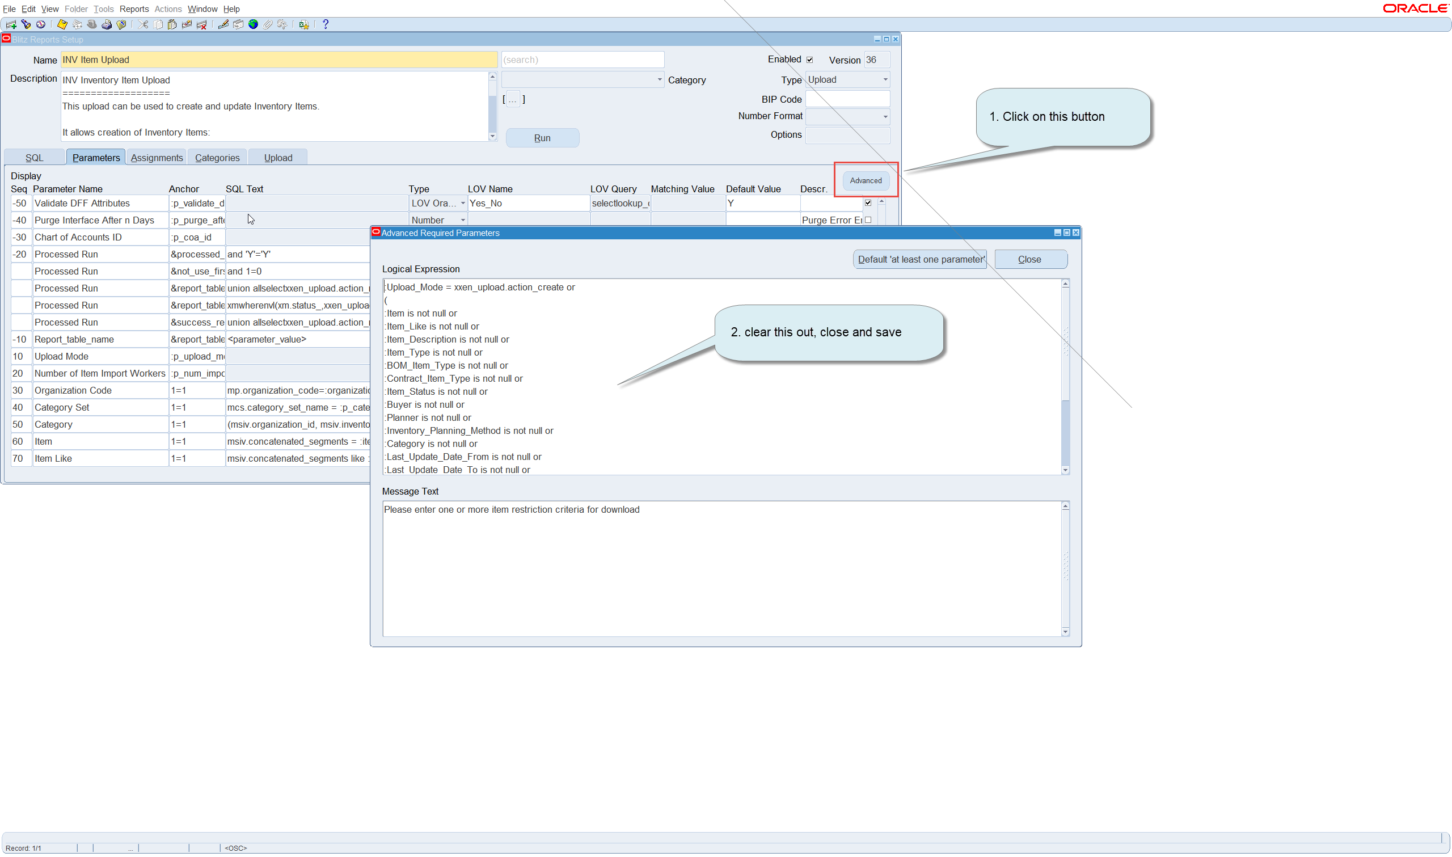1452x857 pixels.
Task: Click the Name field INV Item Upload
Action: [279, 60]
